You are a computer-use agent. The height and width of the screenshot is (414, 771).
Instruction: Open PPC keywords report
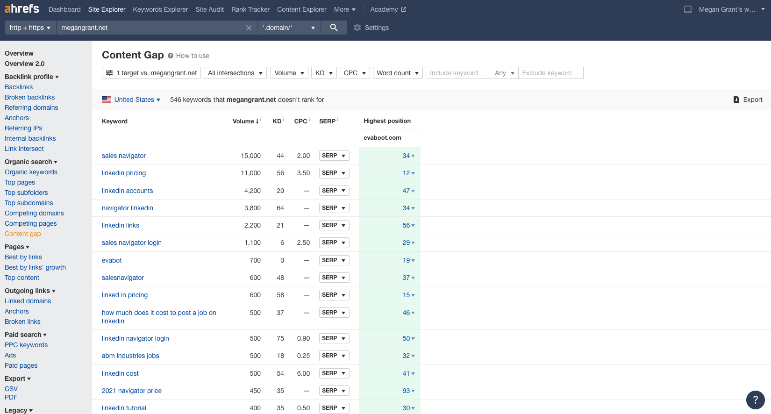click(26, 345)
